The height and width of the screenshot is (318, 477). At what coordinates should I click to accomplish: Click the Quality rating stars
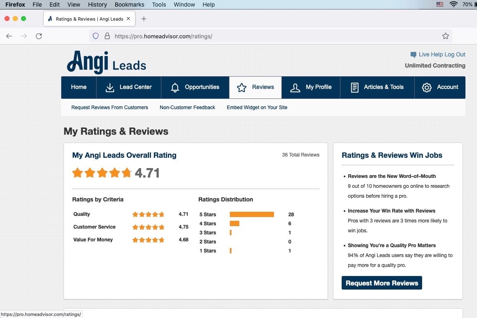[x=148, y=215]
